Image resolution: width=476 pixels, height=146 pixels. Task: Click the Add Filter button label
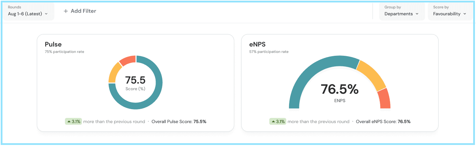coord(83,11)
